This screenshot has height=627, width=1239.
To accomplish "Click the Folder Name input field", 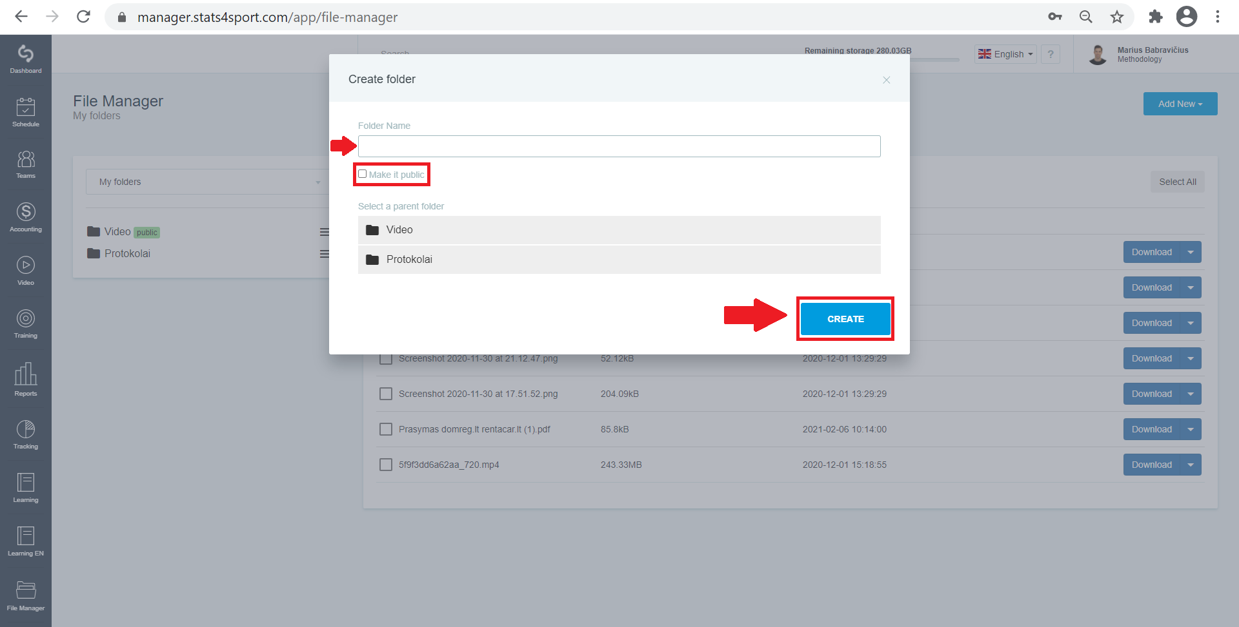I will pos(619,146).
